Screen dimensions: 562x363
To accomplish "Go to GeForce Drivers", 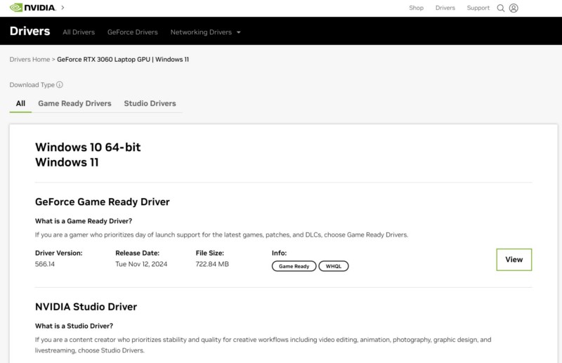I will (x=132, y=32).
